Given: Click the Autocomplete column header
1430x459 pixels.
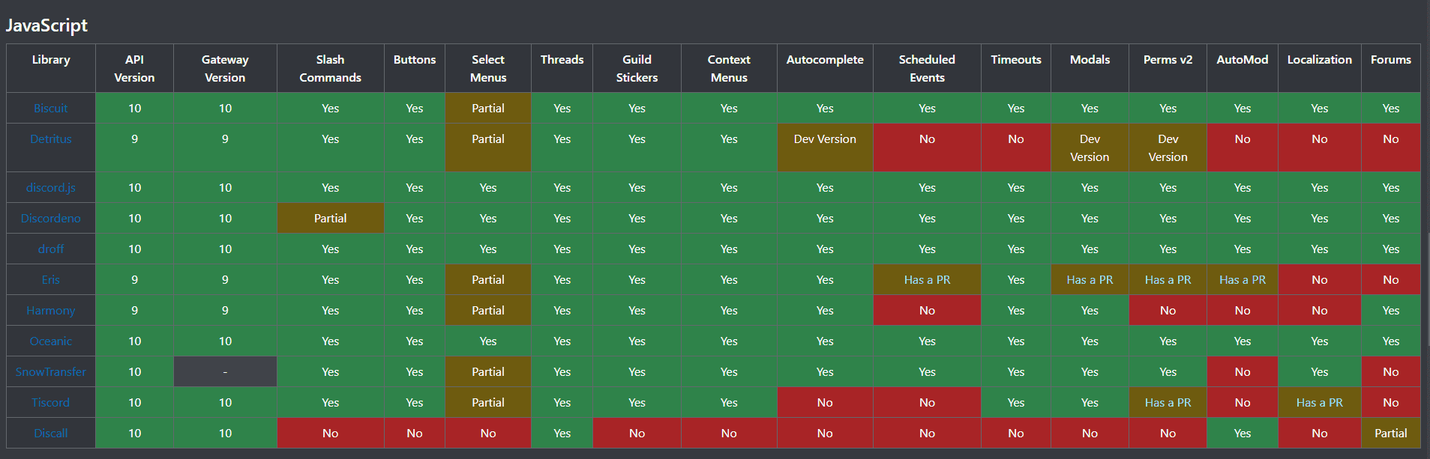Looking at the screenshot, I should point(825,60).
